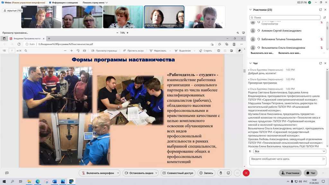Screen dimensions: 329x185
Task: Toggle camera with Остановить видео
Action: tap(139, 173)
